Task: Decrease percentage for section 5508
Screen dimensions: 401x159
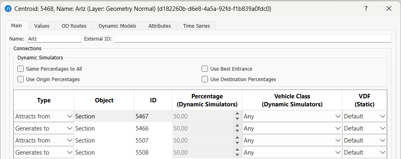Action: pos(237,155)
